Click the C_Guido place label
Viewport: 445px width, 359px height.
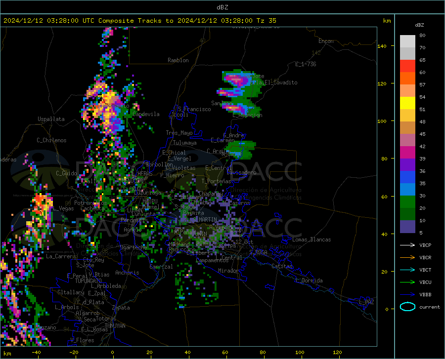coord(66,173)
